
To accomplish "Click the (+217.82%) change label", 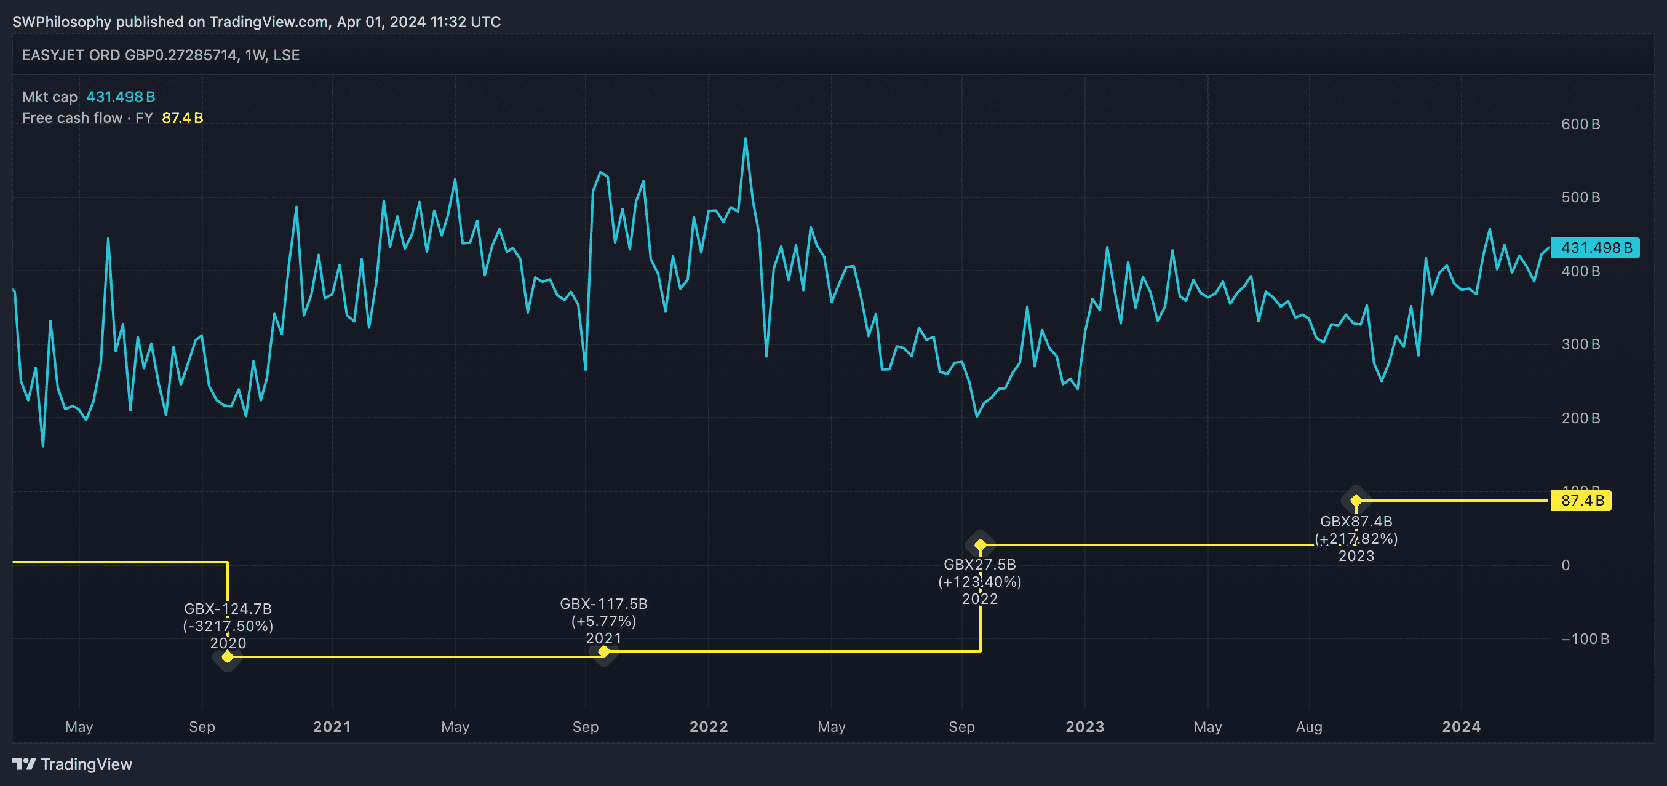I will [x=1356, y=539].
